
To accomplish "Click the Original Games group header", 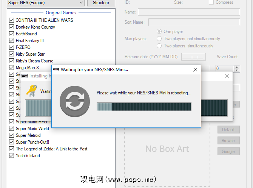I will click(61, 13).
